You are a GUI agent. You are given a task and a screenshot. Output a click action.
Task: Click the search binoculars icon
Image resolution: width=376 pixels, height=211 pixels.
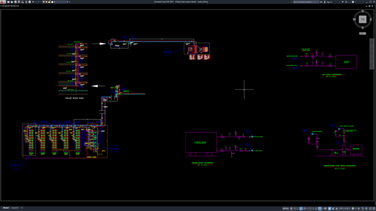[x=321, y=2]
